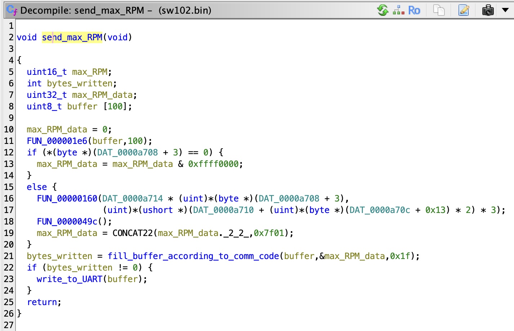514x331 pixels.
Task: Click DAT_0000a714 on line 16
Action: 133,199
